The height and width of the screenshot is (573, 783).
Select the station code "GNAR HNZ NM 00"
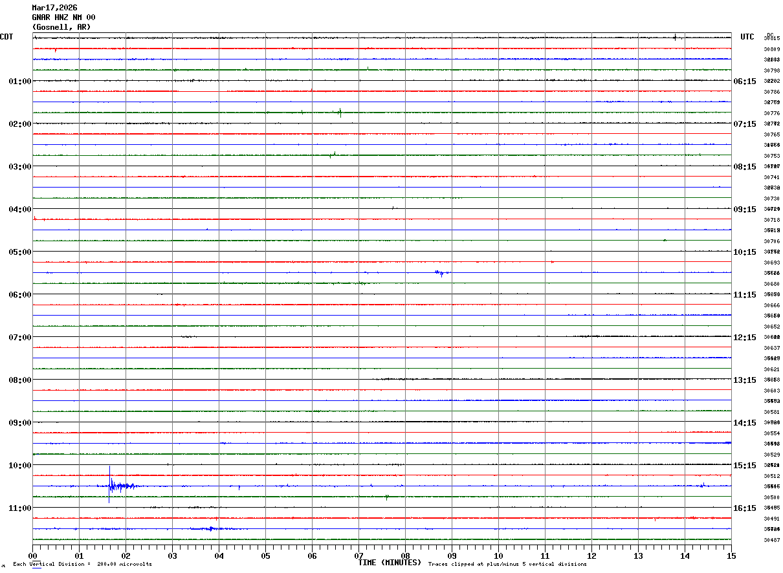[63, 17]
